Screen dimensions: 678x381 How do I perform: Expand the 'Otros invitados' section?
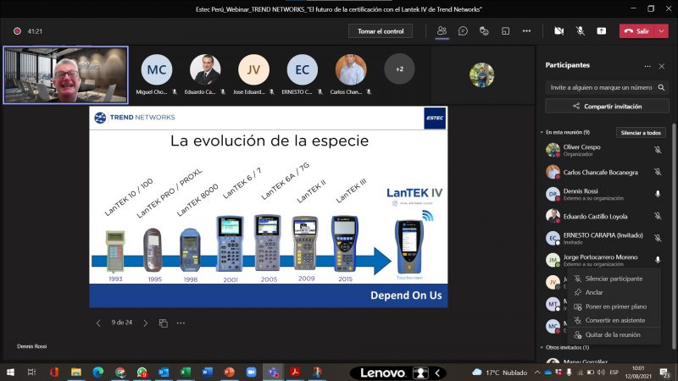542,347
